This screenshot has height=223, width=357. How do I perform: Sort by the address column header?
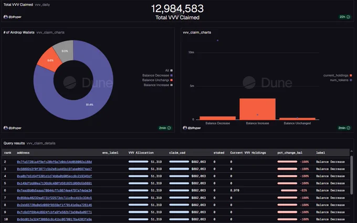(23, 153)
